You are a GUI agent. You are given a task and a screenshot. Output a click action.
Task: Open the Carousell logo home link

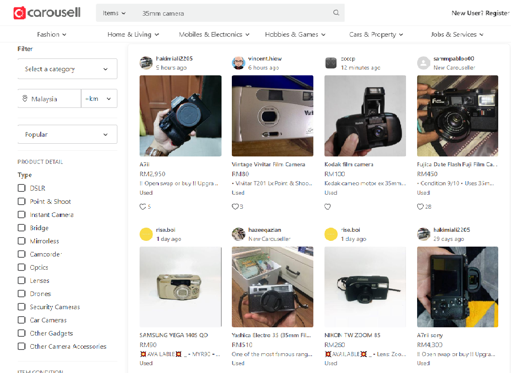(x=47, y=13)
